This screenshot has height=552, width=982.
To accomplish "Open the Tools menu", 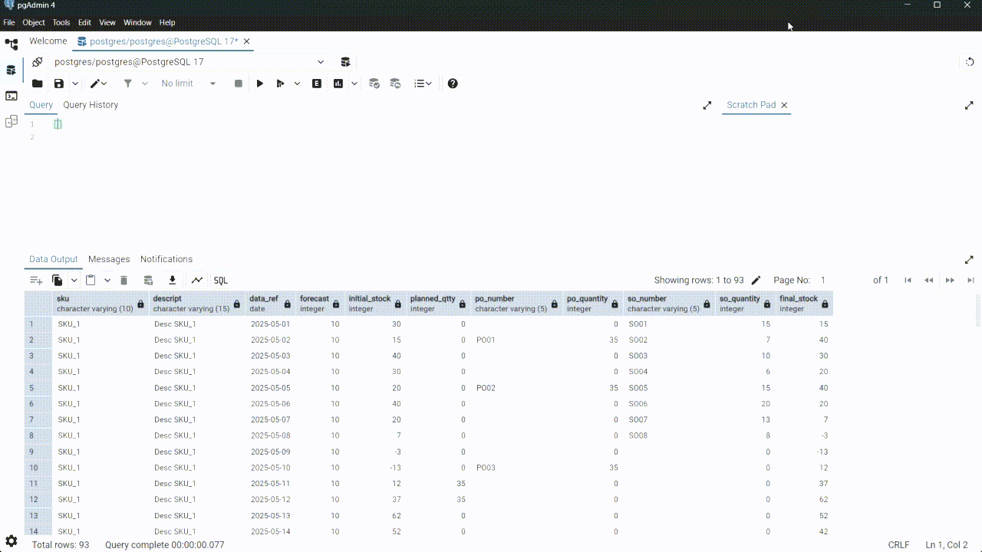I will pos(61,22).
